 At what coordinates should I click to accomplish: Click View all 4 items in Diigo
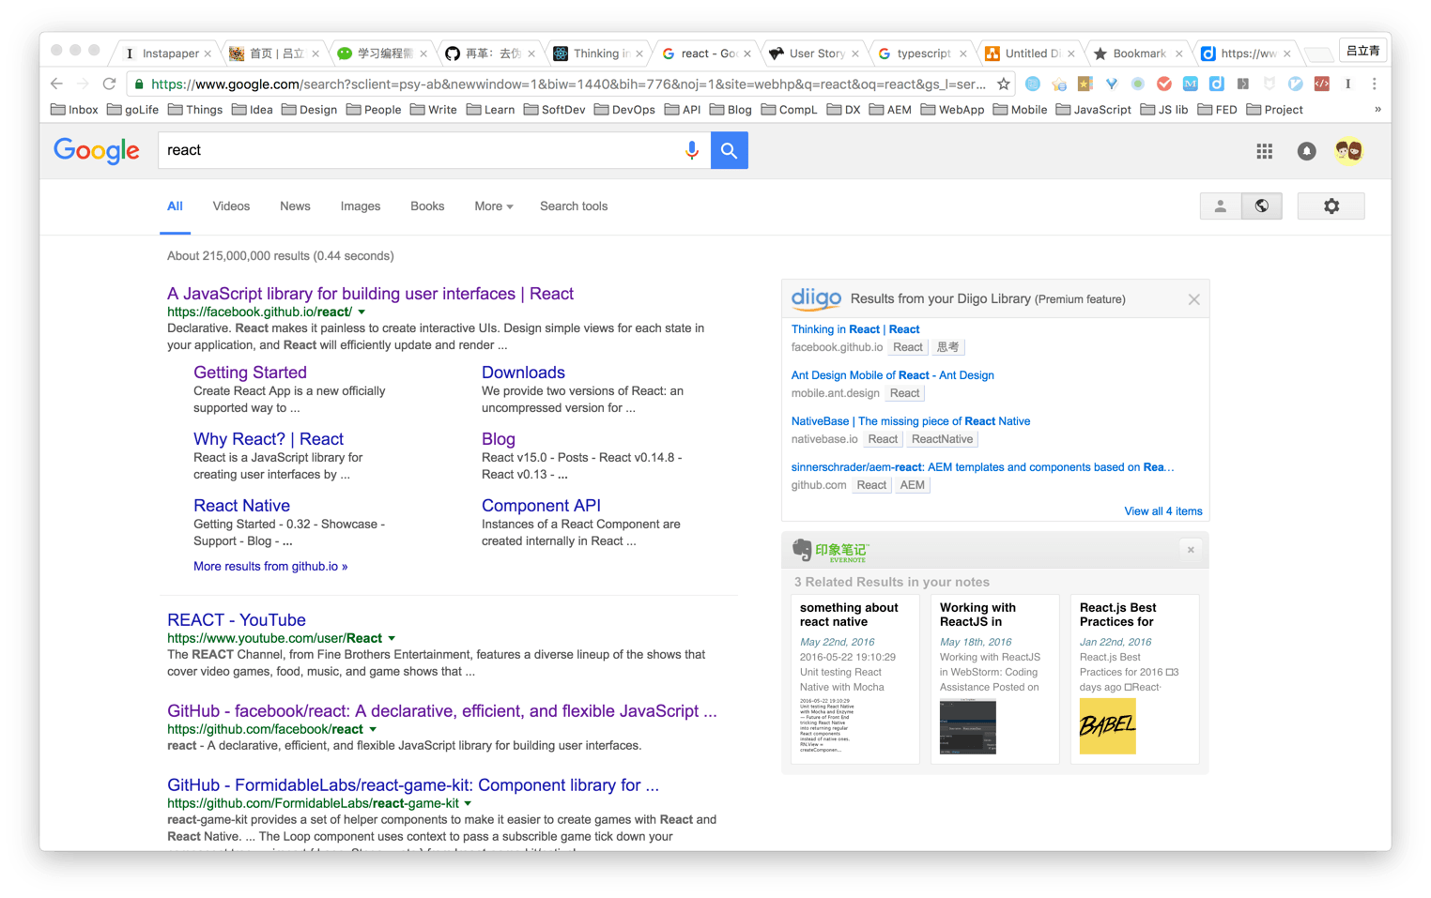coord(1163,511)
